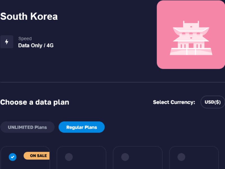Select the third plan's radio button
225x169 pixels.
click(x=125, y=157)
